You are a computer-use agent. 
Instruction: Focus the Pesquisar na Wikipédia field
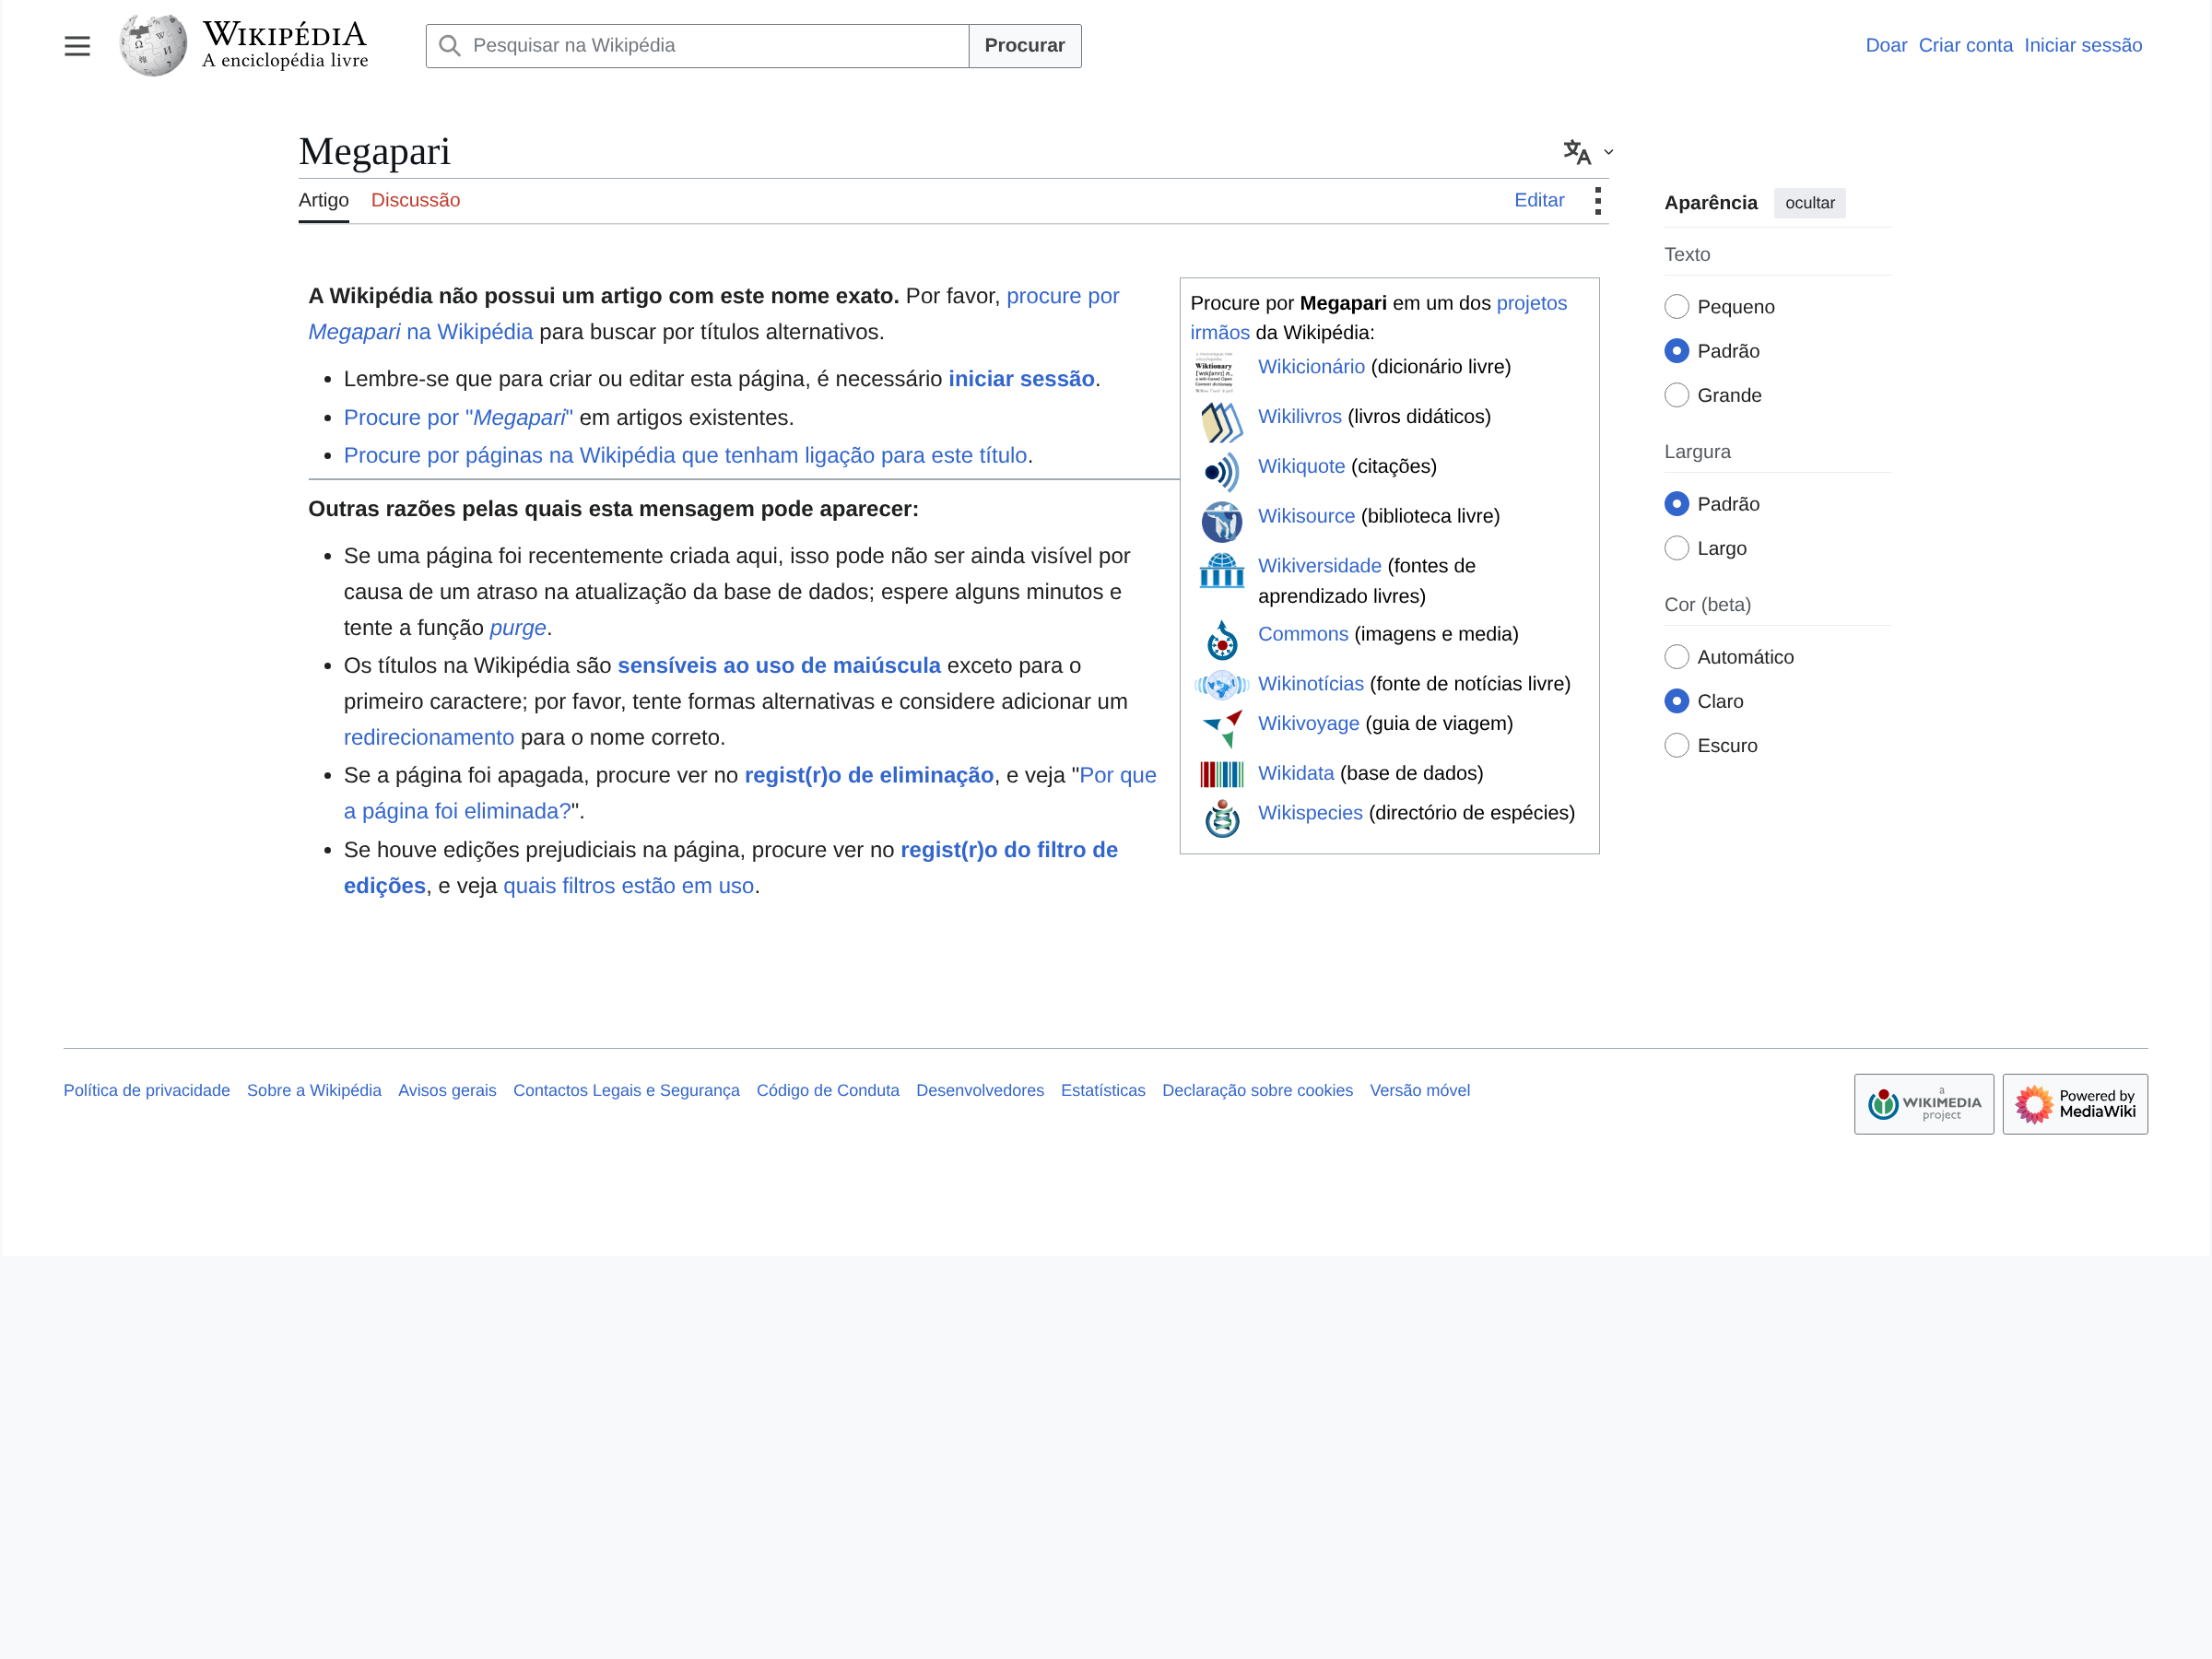point(698,46)
